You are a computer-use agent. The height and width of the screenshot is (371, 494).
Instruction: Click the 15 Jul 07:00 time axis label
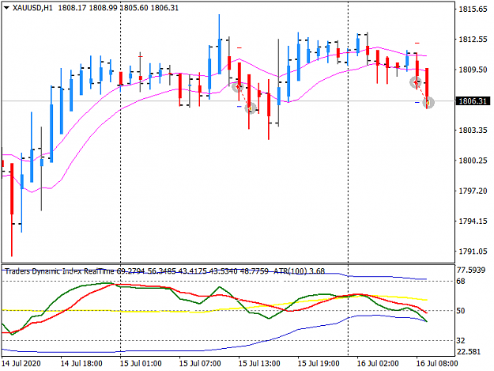[200, 363]
